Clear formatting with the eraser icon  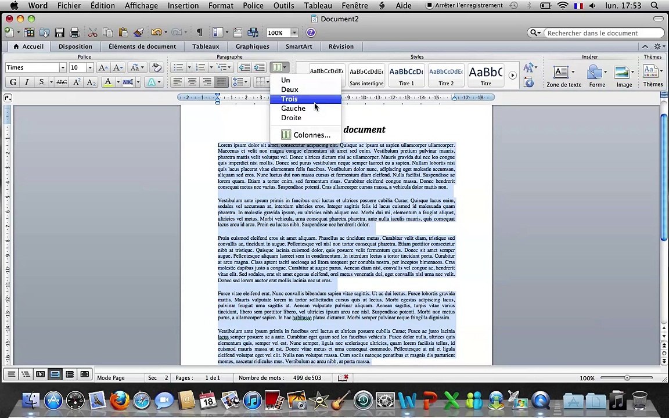pos(157,67)
